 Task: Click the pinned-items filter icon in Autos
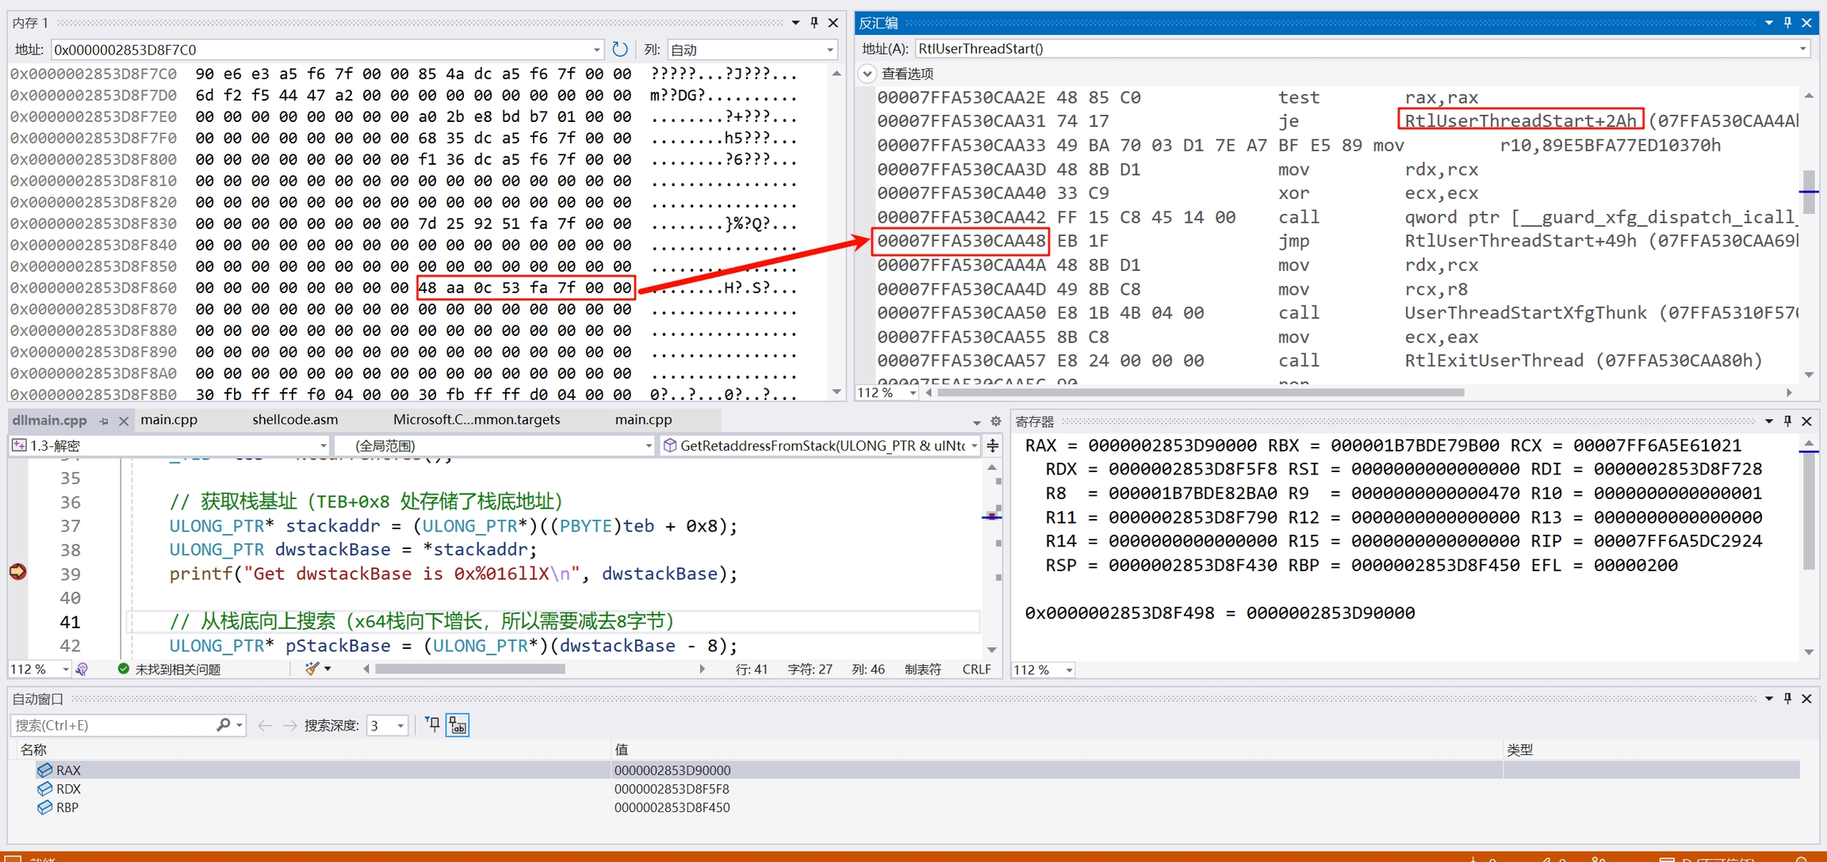tap(432, 724)
